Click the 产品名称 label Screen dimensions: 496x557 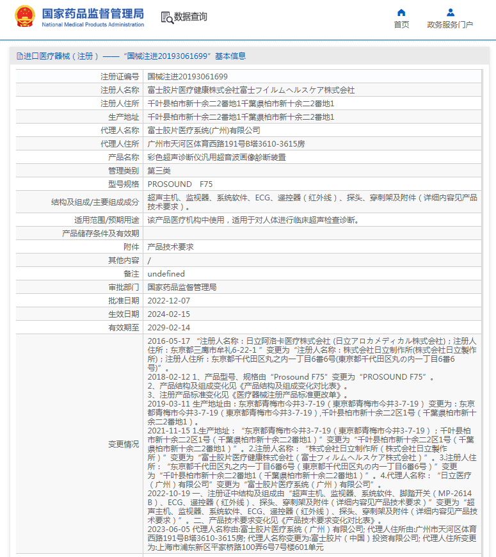124,157
